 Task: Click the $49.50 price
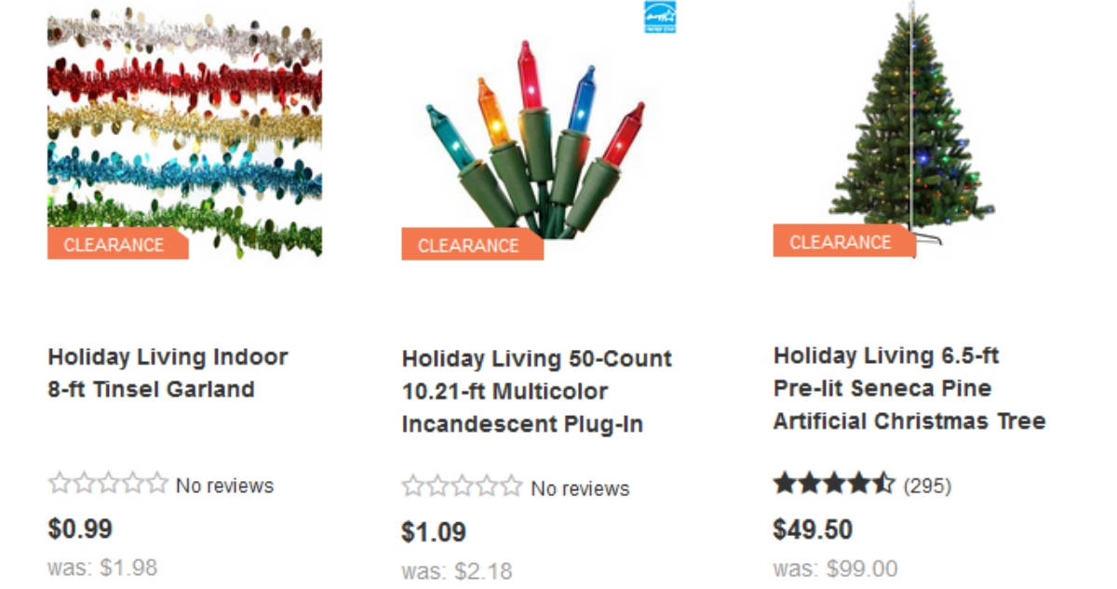pos(813,529)
